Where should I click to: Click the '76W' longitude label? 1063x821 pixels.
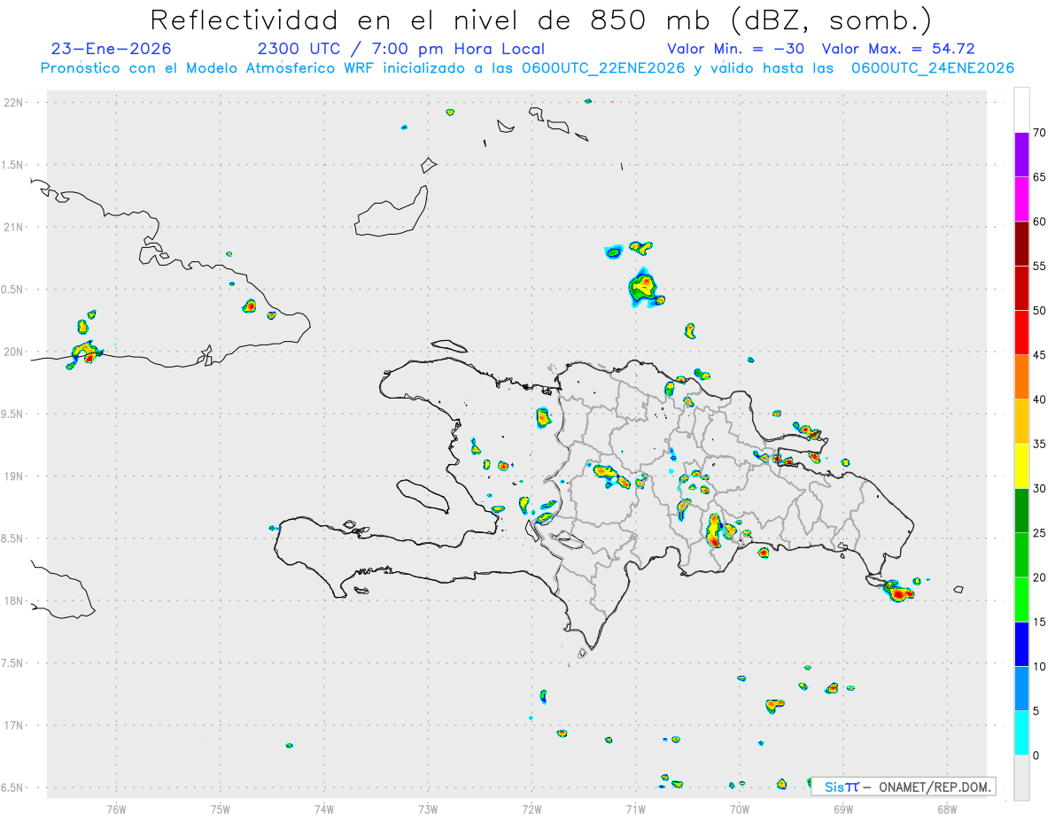[116, 809]
